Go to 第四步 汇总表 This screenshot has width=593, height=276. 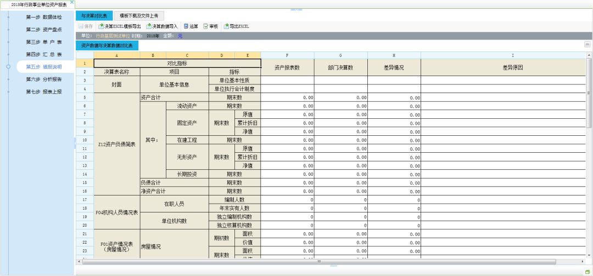43,55
